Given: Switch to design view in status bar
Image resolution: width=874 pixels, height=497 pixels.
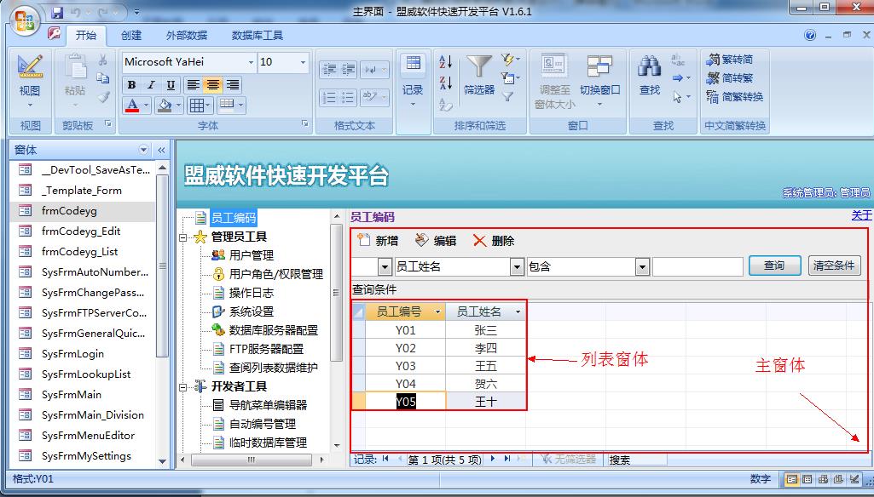Looking at the screenshot, I should pos(854,479).
